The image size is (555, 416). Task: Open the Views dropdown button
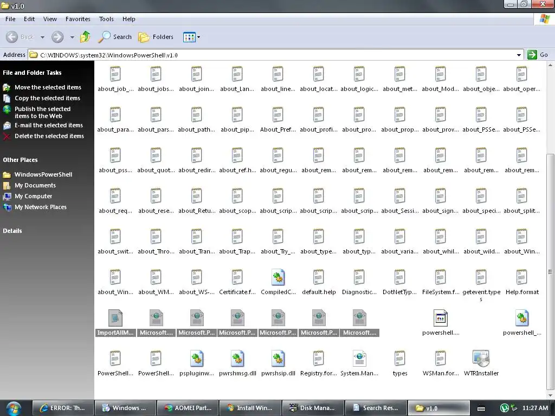[191, 37]
